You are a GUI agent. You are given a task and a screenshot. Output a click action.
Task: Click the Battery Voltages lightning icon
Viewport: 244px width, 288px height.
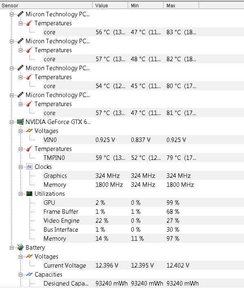click(29, 257)
